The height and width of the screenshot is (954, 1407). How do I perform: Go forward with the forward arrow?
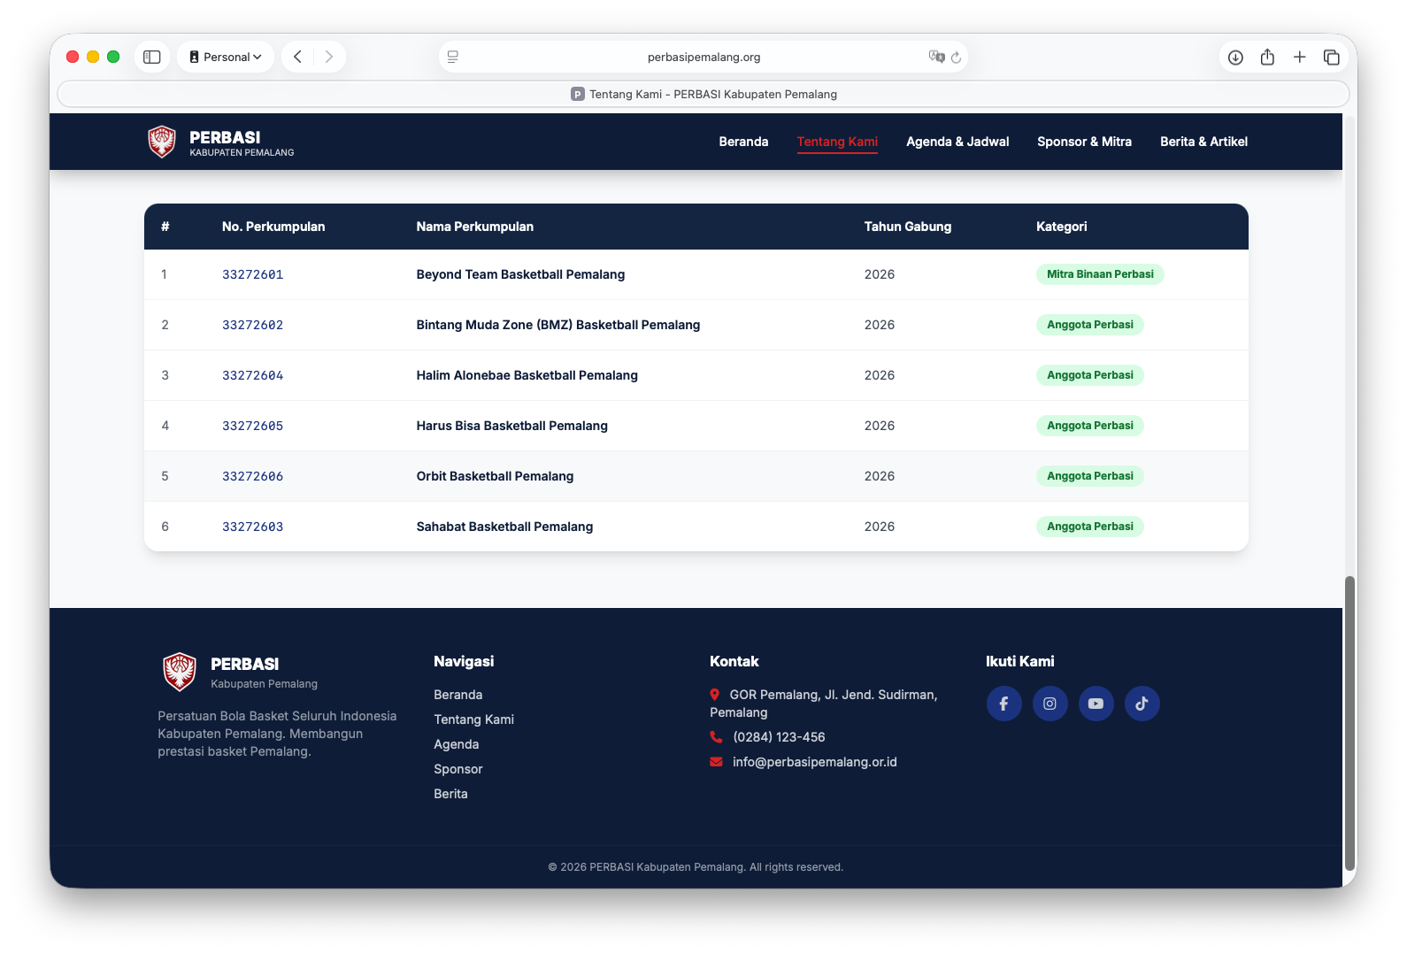click(x=328, y=57)
